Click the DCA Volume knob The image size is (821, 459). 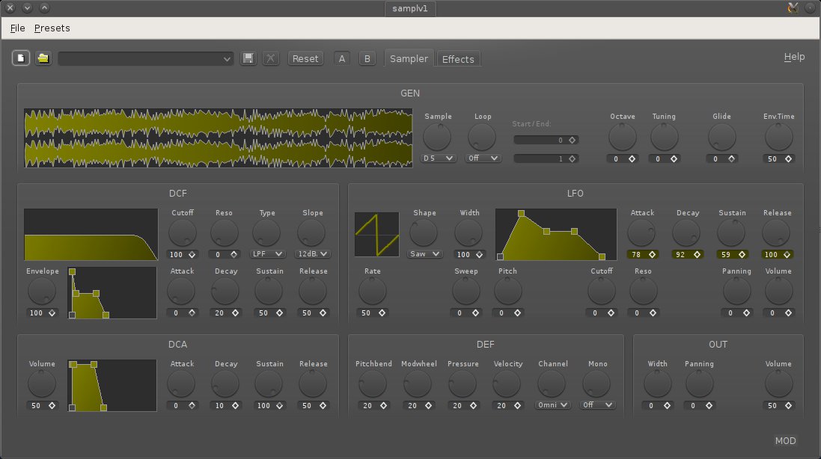[x=42, y=384]
